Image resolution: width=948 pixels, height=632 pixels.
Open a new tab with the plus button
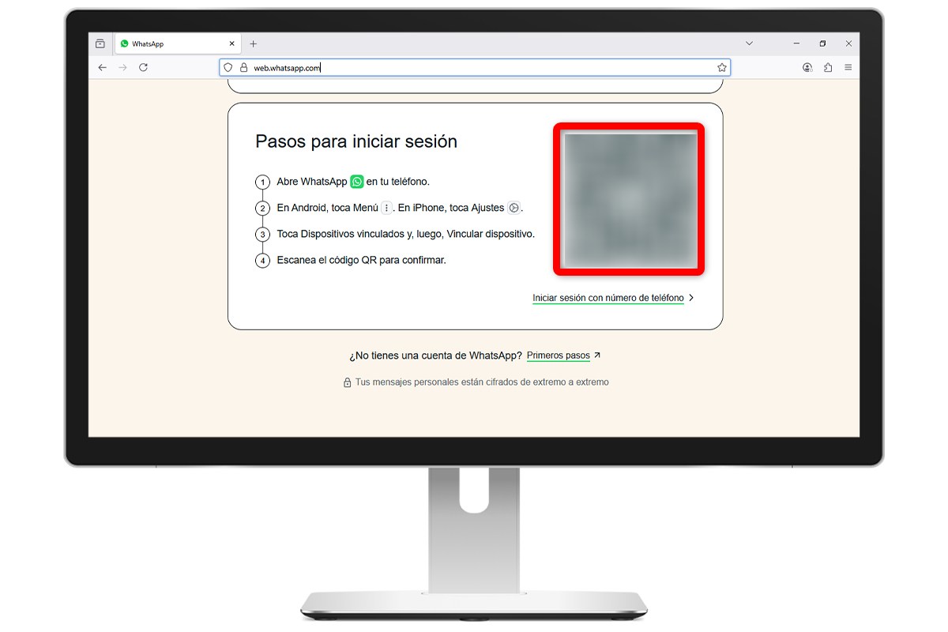[x=254, y=43]
